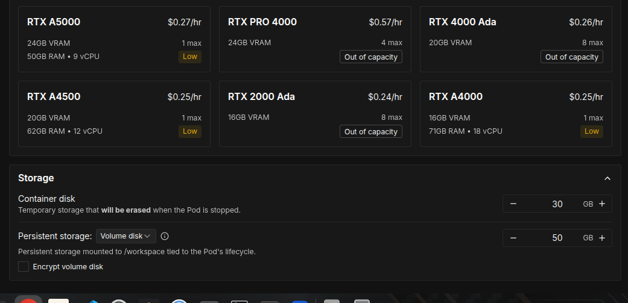Click the Low badge on RTX A5000
This screenshot has height=303, width=628.
click(190, 57)
